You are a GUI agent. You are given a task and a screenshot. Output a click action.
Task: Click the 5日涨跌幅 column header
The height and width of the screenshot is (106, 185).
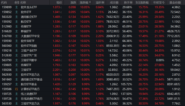pyautogui.click(x=142, y=2)
